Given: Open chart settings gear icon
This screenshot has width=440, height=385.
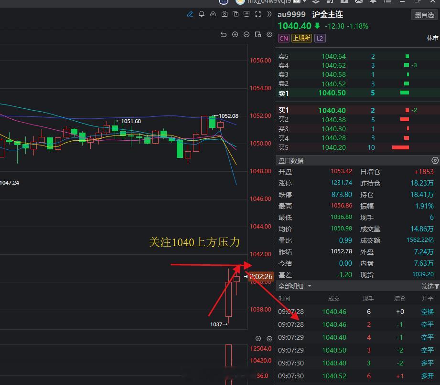Looking at the screenshot, I should click(x=269, y=34).
